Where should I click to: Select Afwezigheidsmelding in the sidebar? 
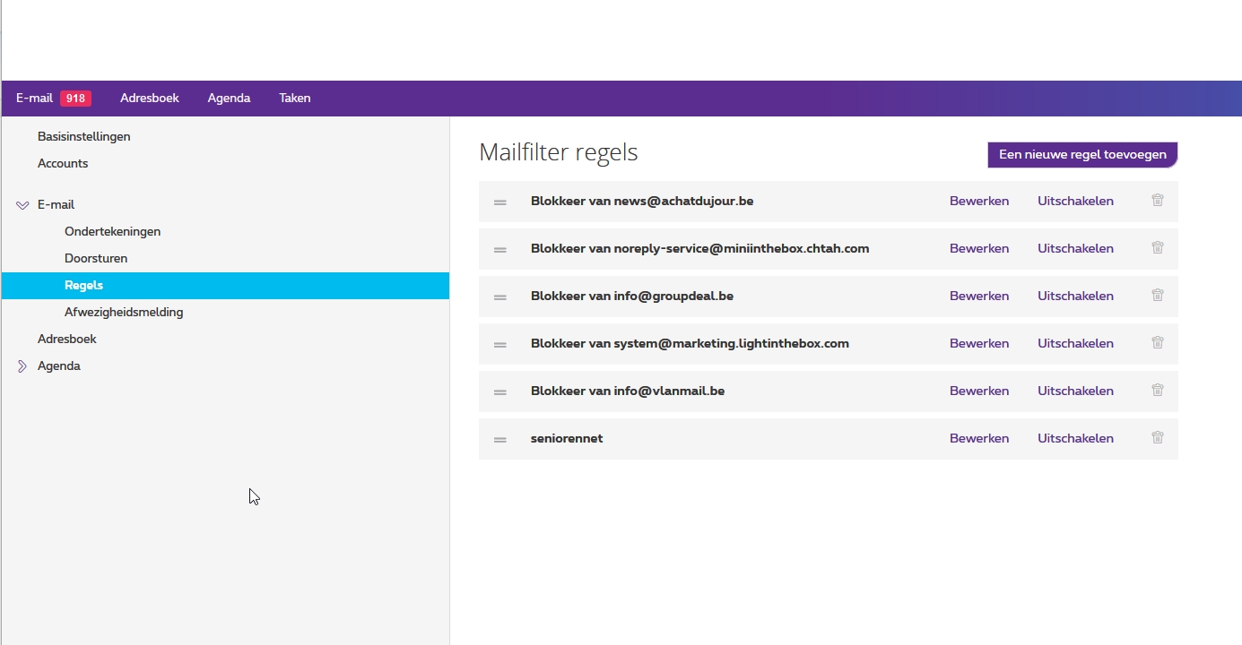tap(124, 312)
